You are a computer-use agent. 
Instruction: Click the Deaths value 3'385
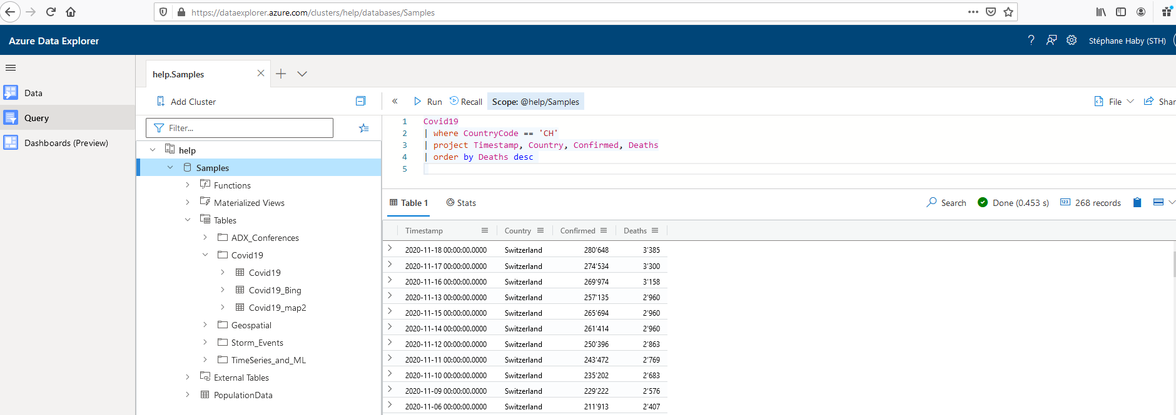pyautogui.click(x=651, y=250)
